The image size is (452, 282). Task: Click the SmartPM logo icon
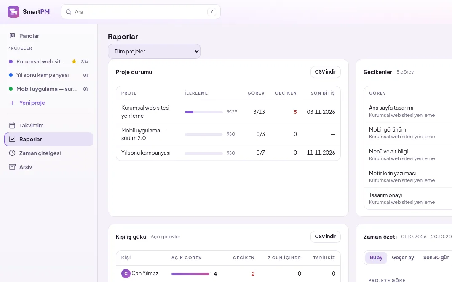click(x=13, y=12)
